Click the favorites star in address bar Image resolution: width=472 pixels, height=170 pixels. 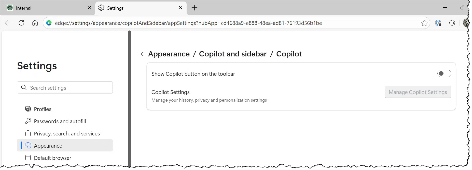point(424,23)
